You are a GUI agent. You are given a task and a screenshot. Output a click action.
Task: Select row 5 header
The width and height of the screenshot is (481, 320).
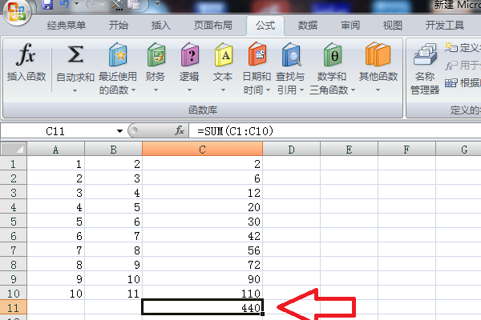13,222
